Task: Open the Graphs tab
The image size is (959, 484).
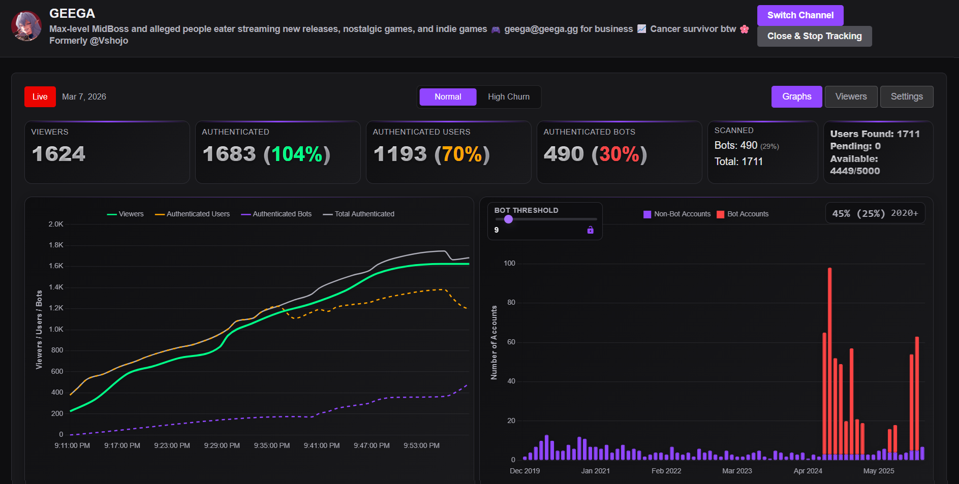Action: (796, 96)
